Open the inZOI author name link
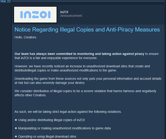Viewport: 166px width, 139px height. [x=64, y=12]
